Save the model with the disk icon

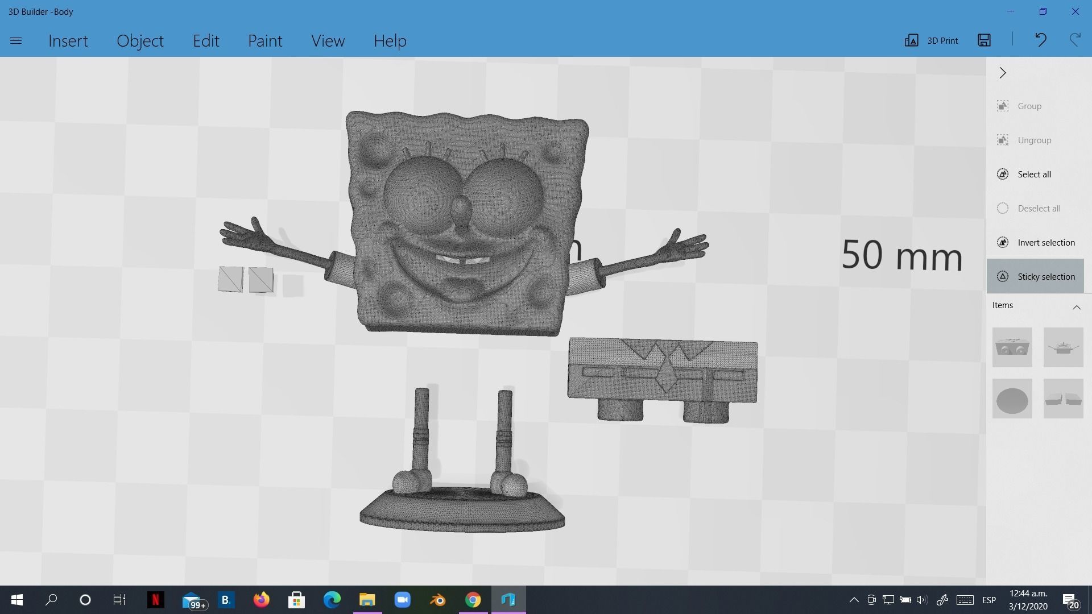pyautogui.click(x=985, y=40)
